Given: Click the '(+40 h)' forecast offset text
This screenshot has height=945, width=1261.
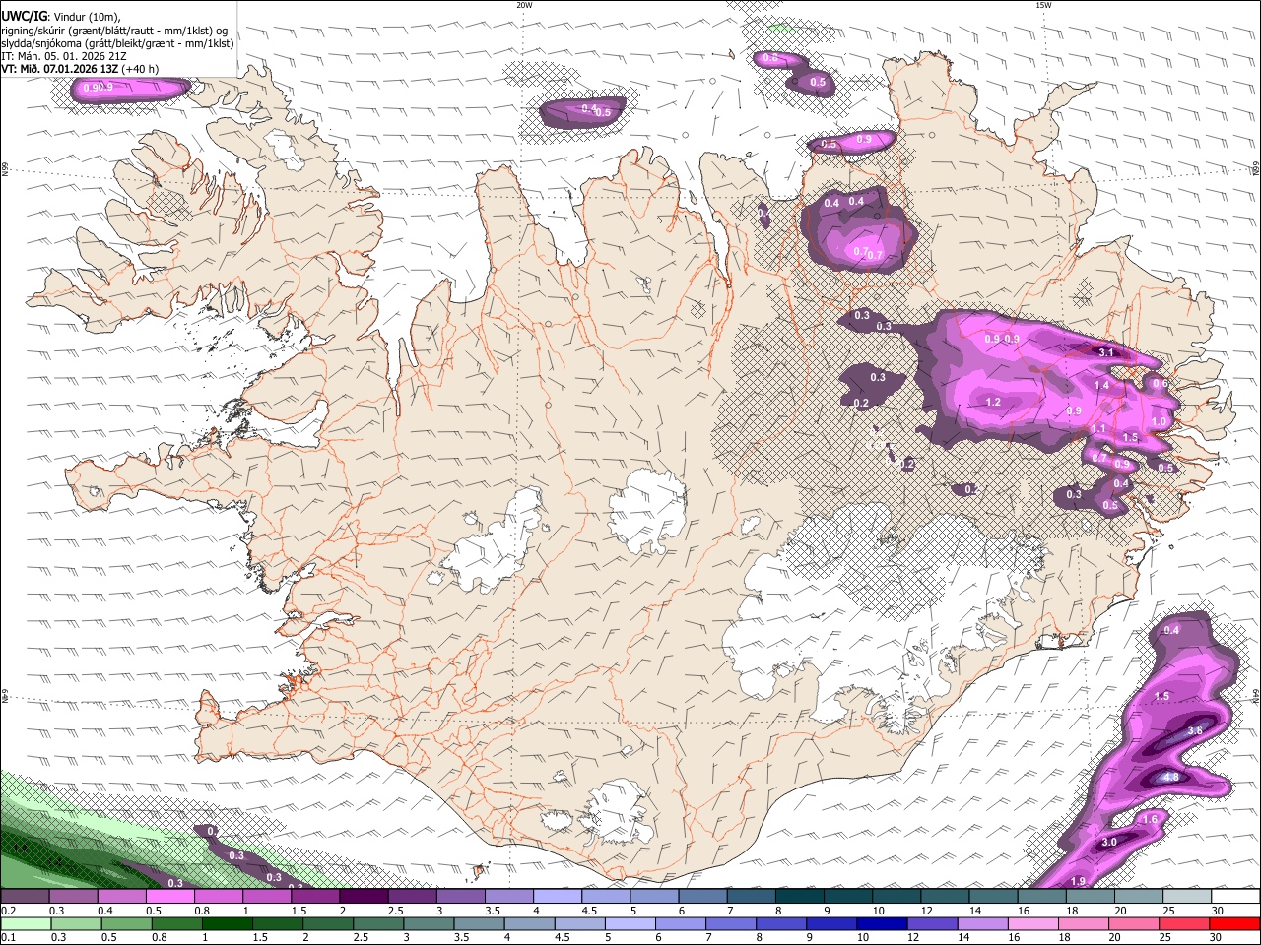Looking at the screenshot, I should tap(141, 69).
